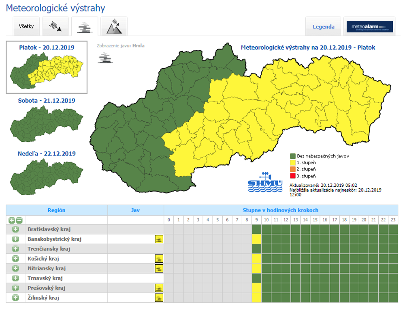Switch to the Všetky tab
The height and width of the screenshot is (313, 405).
coord(26,27)
